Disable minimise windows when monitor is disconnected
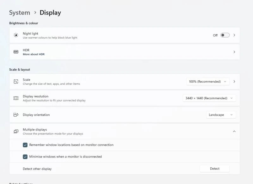The width and height of the screenshot is (253, 184). point(25,156)
